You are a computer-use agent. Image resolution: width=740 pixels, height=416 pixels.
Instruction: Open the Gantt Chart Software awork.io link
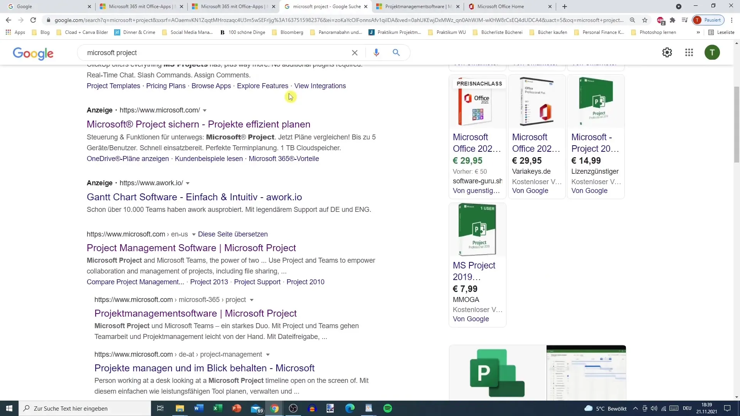coord(194,197)
